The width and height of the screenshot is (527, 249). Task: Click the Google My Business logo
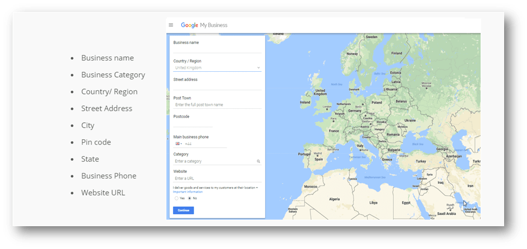[x=204, y=25]
